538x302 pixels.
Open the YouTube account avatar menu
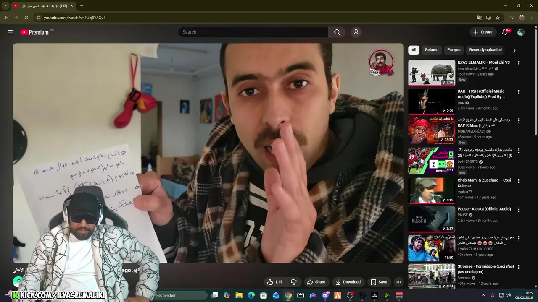click(521, 32)
